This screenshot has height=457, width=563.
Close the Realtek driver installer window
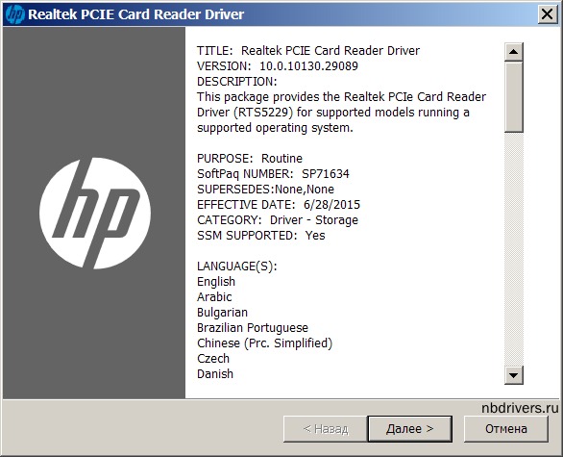point(548,14)
